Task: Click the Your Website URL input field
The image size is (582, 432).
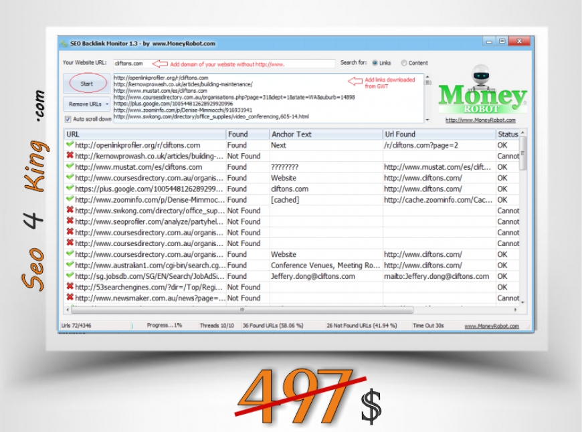Action: [224, 64]
